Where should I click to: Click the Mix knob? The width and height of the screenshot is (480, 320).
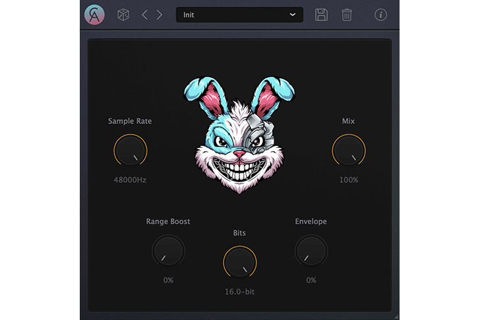(348, 150)
